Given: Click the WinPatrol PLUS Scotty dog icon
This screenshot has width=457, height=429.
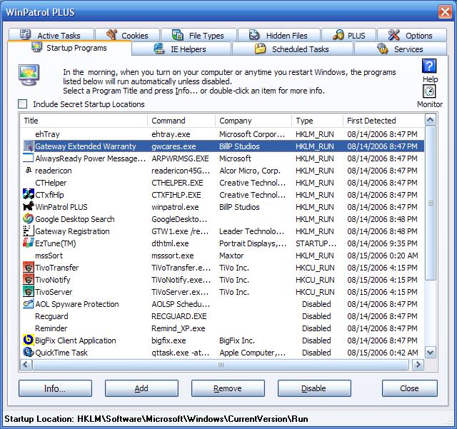Looking at the screenshot, I should [x=29, y=206].
